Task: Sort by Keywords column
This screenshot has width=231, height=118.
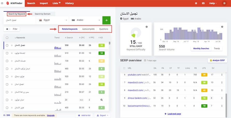Action: pos(20,38)
